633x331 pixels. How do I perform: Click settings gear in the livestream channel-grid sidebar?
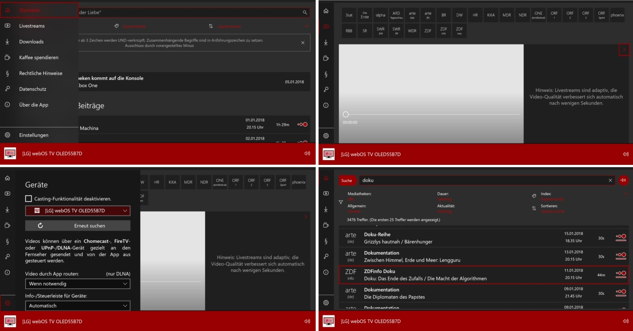pos(326,136)
